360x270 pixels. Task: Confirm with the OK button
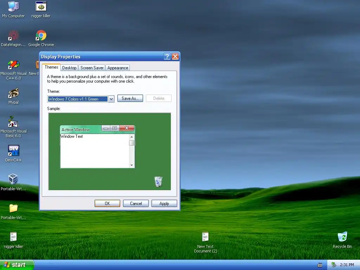pos(108,204)
